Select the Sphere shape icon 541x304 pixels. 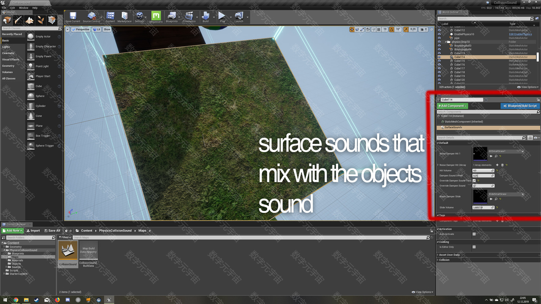pyautogui.click(x=31, y=96)
